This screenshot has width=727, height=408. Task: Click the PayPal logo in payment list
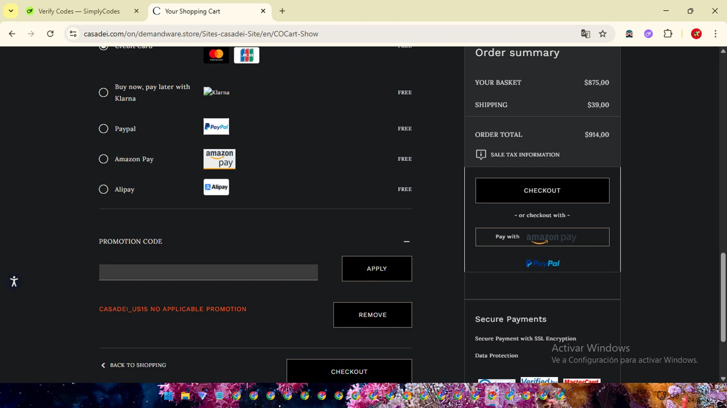pyautogui.click(x=216, y=127)
